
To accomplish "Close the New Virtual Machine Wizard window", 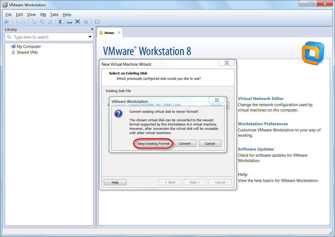I will pyautogui.click(x=227, y=63).
